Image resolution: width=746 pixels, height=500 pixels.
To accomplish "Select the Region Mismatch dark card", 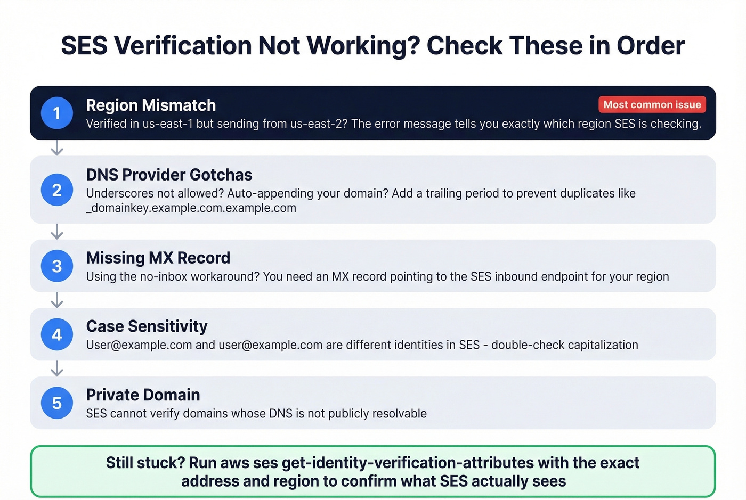I will point(373,113).
